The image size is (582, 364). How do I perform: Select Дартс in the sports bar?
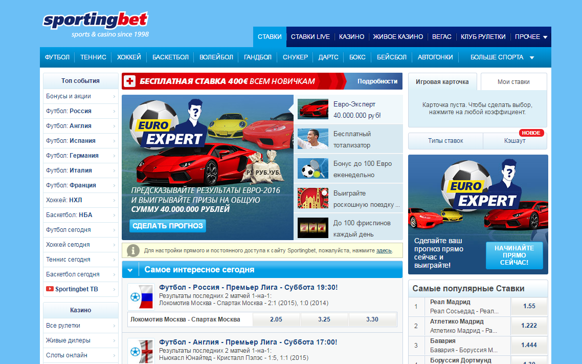click(x=328, y=57)
